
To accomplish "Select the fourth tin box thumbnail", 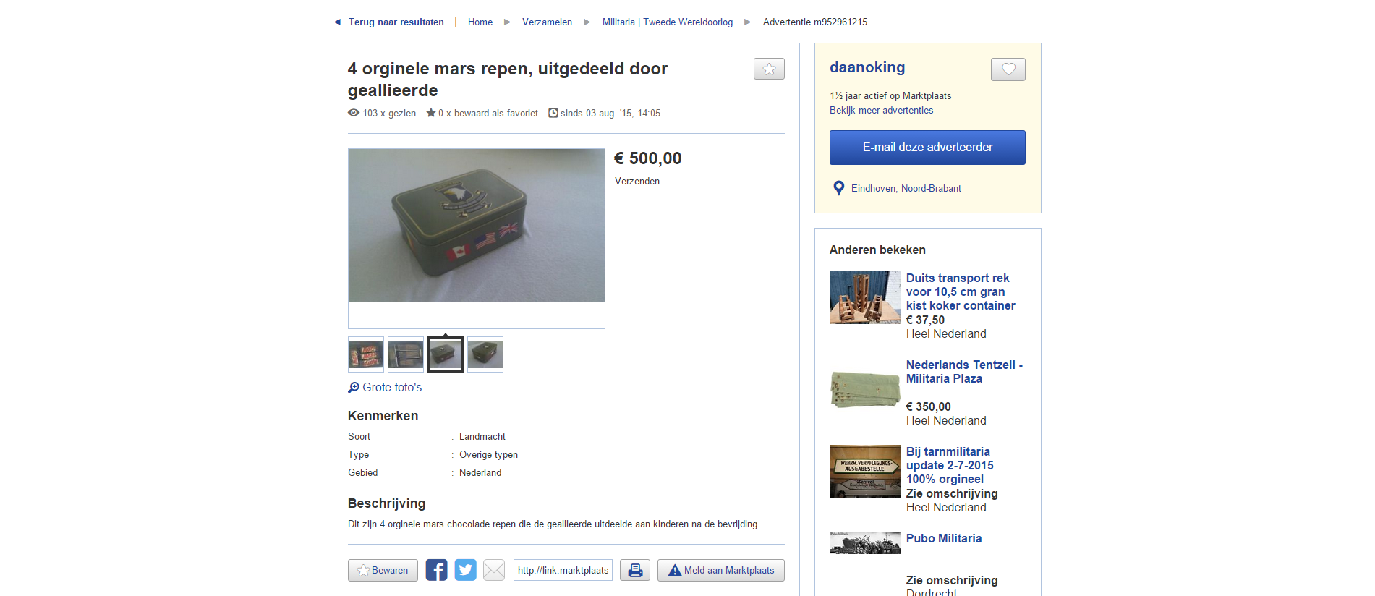I will point(485,354).
